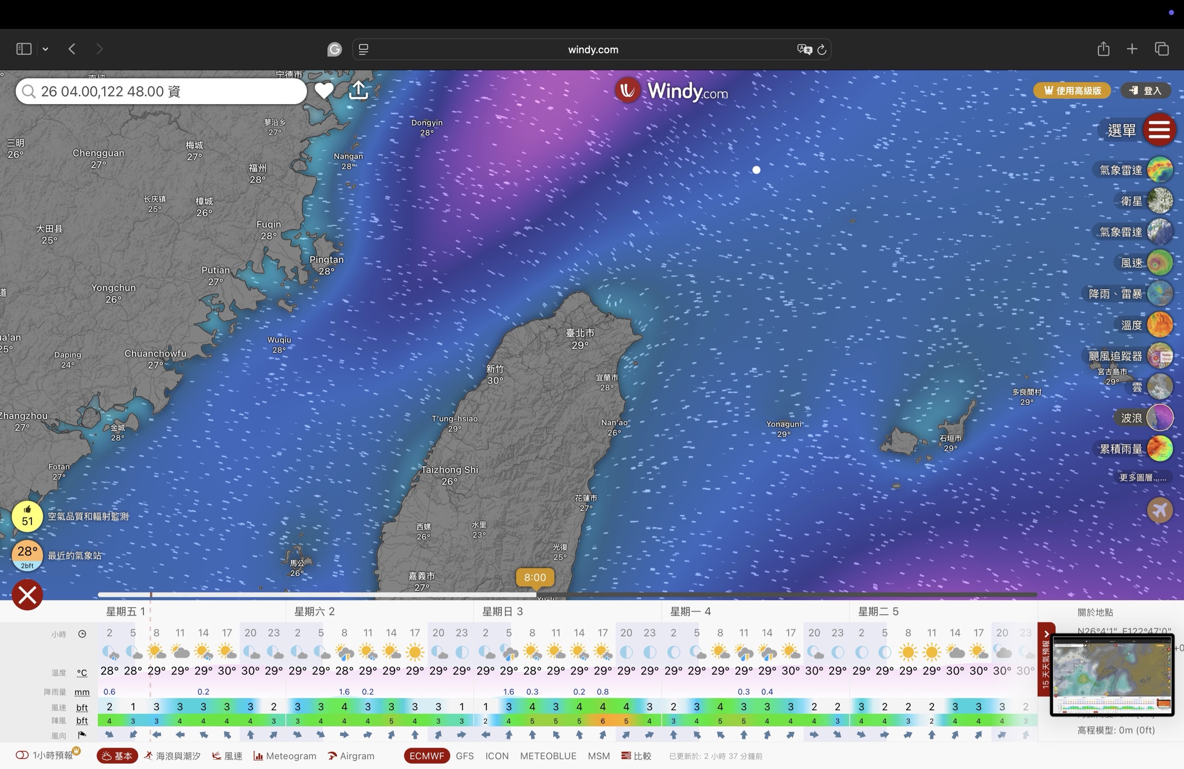Click the login button
Viewport: 1184px width, 769px height.
tap(1146, 90)
